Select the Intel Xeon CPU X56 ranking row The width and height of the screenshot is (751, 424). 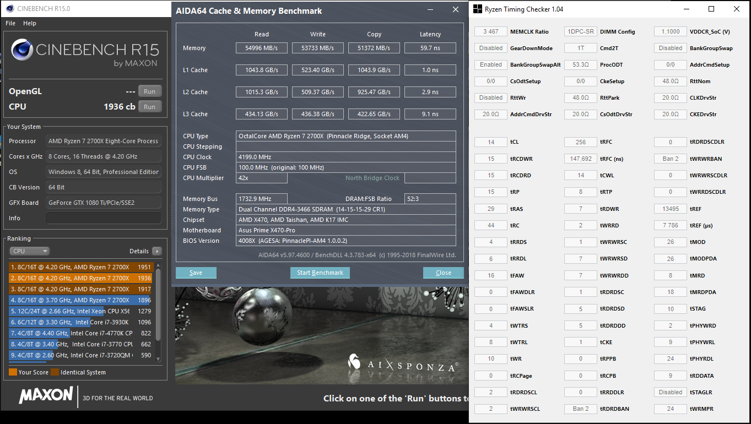coord(80,311)
